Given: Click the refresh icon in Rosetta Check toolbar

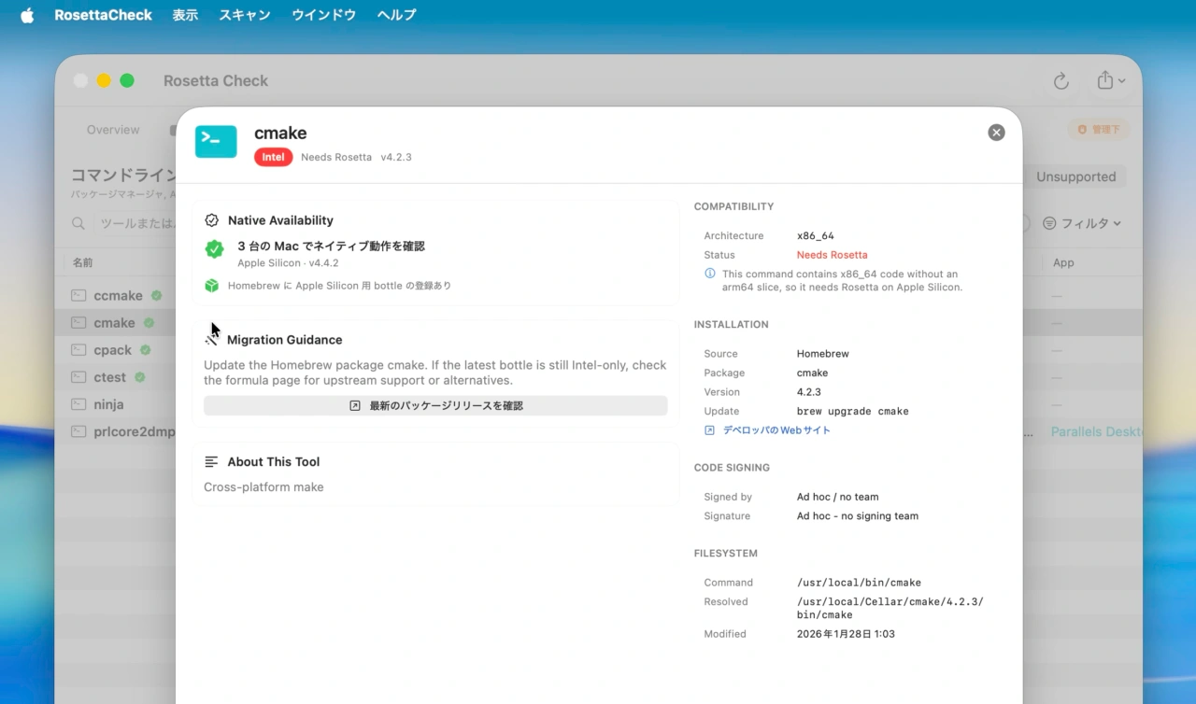Looking at the screenshot, I should (x=1061, y=81).
